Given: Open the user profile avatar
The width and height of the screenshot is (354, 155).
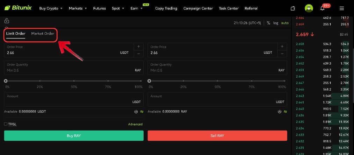Looking at the screenshot, I should (309, 8).
